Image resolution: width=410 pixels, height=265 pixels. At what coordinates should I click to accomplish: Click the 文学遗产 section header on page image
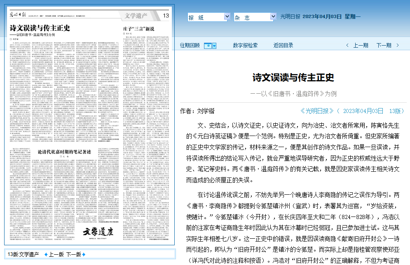tap(136, 16)
